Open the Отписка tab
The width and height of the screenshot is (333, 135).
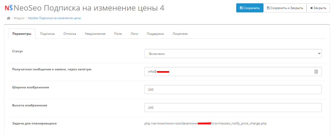coord(70,34)
